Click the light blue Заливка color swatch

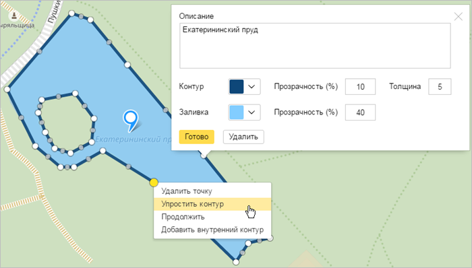[x=237, y=112]
